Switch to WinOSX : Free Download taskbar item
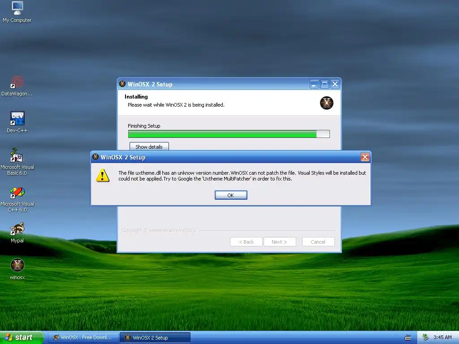The width and height of the screenshot is (459, 344). point(83,338)
